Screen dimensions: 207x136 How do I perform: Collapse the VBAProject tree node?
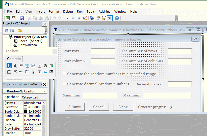tap(6, 37)
